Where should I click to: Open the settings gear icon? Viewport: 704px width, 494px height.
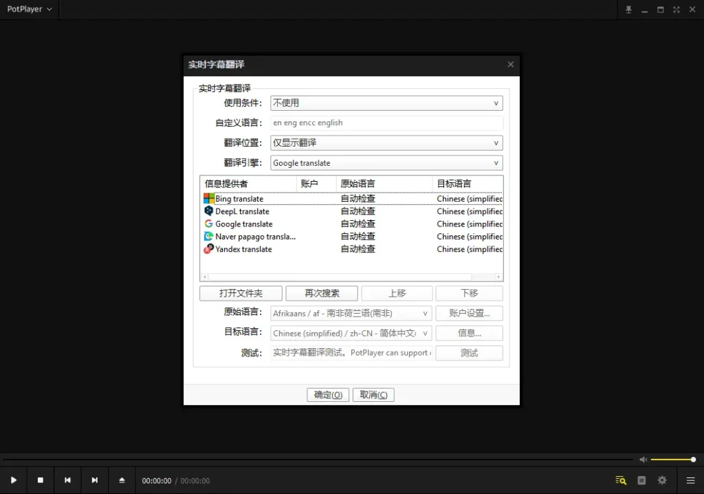(x=662, y=480)
